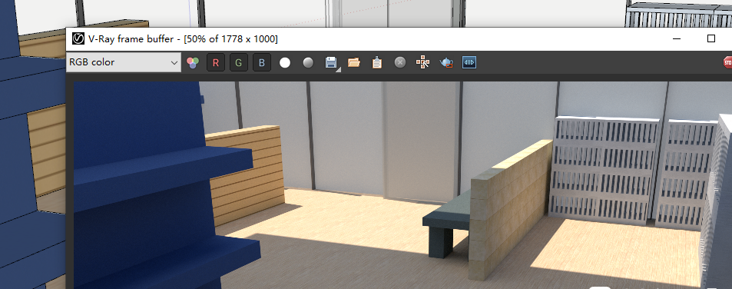Open V-Ray logo window menu
Image resolution: width=732 pixels, height=289 pixels.
[78, 38]
